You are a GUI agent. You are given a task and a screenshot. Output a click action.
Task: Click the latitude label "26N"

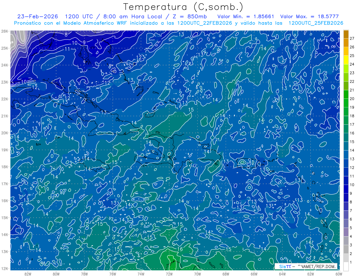tap(4, 31)
